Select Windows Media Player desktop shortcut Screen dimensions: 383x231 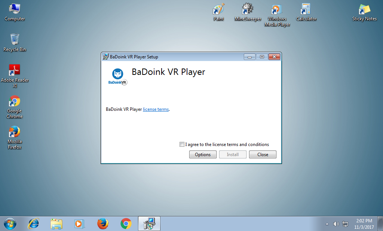click(277, 15)
